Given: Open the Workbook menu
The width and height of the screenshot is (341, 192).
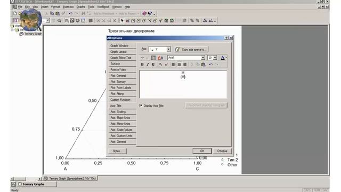Looking at the screenshot, I should point(103,7).
